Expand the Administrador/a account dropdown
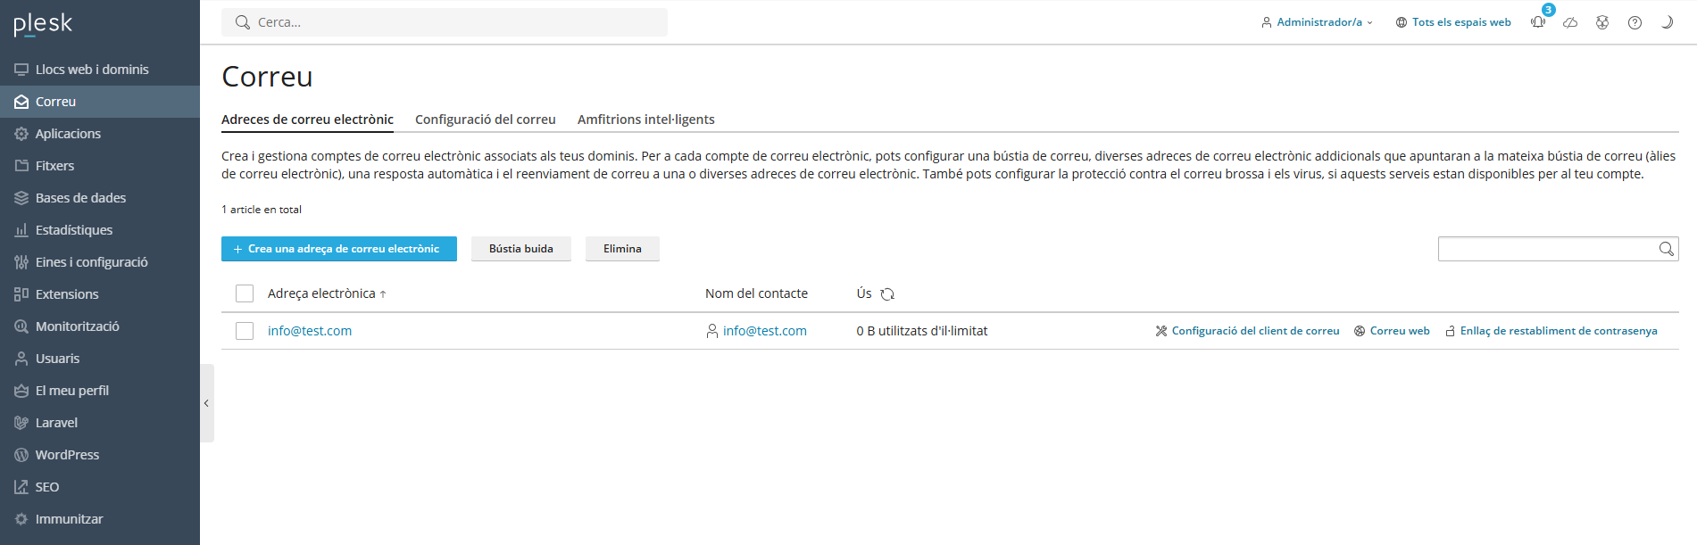 [1318, 22]
